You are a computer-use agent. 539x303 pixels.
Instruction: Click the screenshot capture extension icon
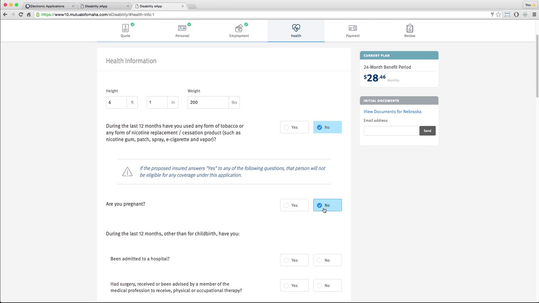pos(507,14)
